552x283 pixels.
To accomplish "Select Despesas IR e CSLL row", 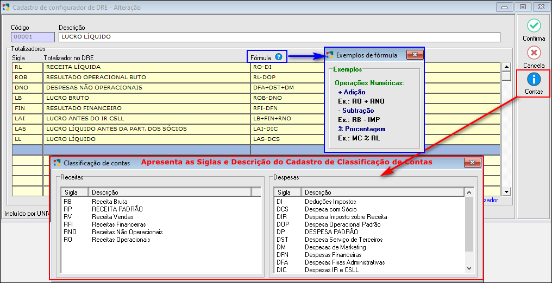I will 369,270.
